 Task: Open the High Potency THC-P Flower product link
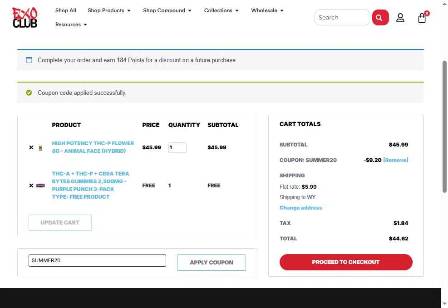pos(93,147)
